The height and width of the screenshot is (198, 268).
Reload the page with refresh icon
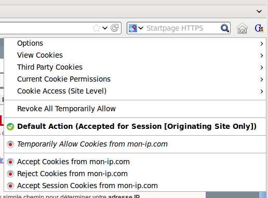[x=115, y=28]
